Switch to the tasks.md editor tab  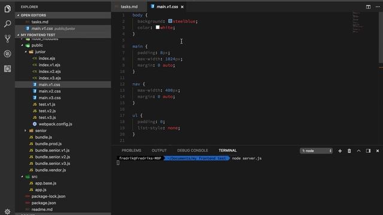point(129,7)
